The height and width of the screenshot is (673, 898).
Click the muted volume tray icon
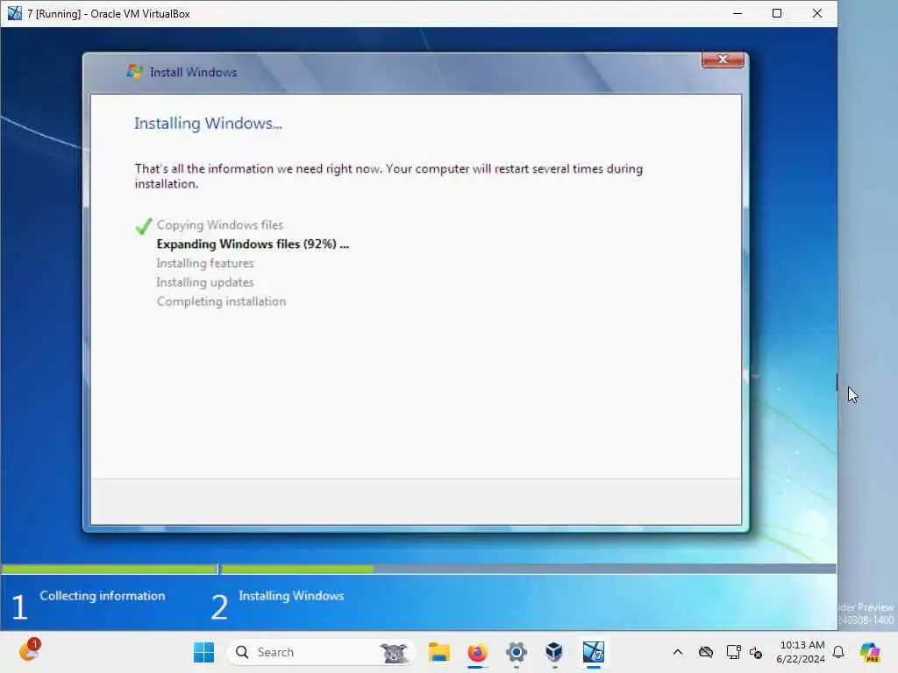pyautogui.click(x=756, y=653)
